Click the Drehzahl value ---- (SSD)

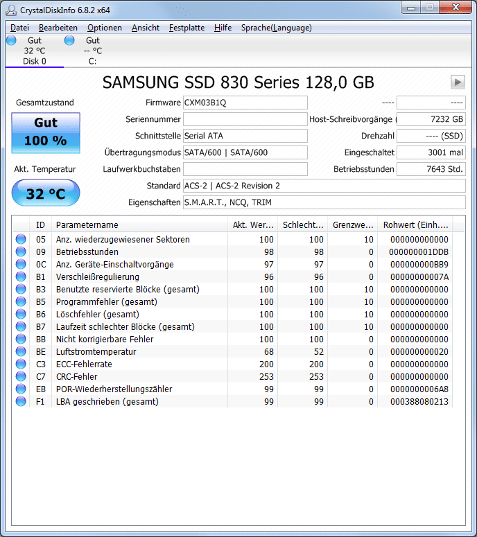click(x=431, y=136)
